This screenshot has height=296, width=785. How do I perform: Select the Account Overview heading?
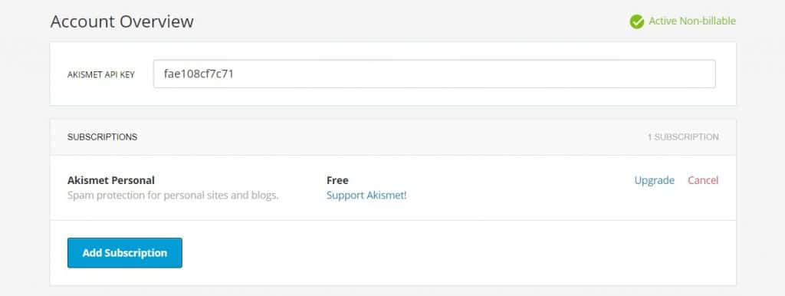(x=122, y=21)
